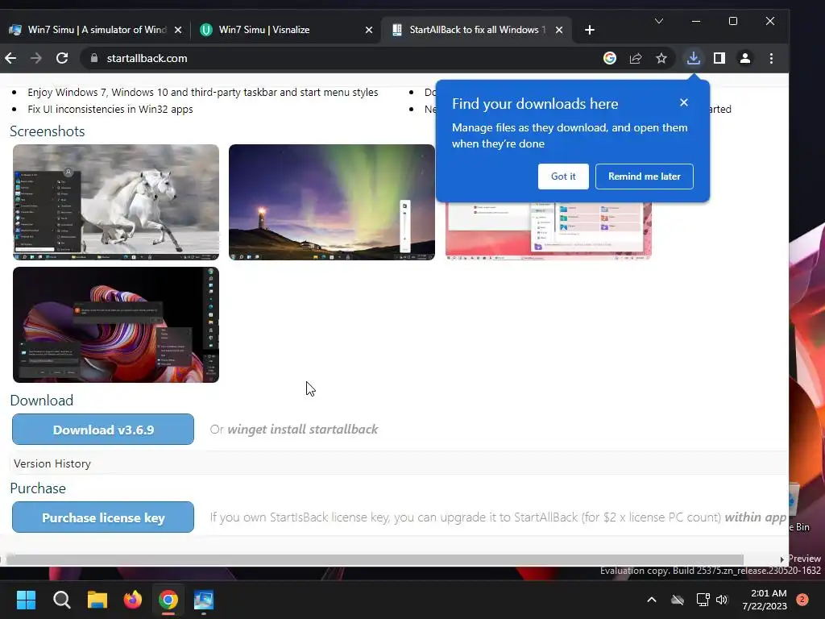Open File Explorer from the taskbar
Screen dimensions: 825x619
pos(97,600)
